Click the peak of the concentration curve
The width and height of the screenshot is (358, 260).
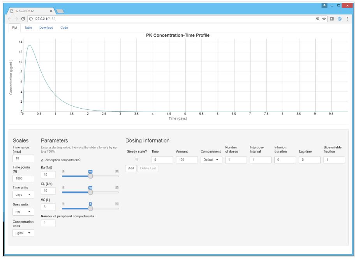click(30, 46)
